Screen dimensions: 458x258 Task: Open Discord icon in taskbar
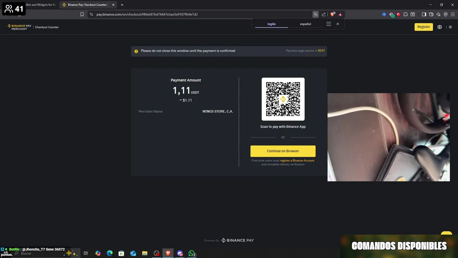click(180, 253)
